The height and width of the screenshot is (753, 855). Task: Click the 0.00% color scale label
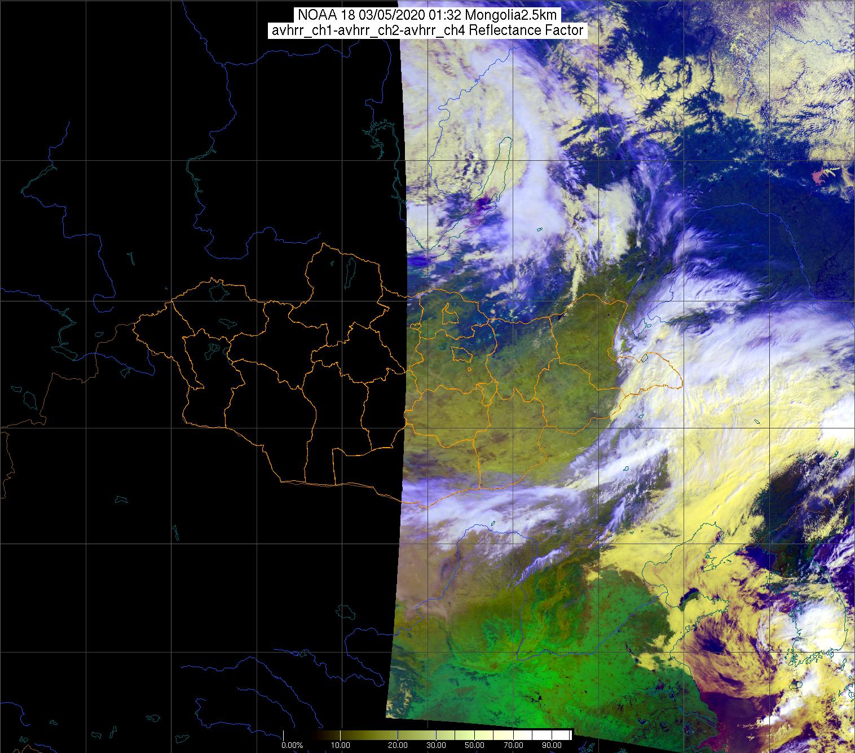point(292,746)
